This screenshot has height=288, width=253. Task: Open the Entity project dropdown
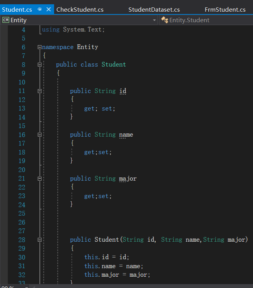tap(155, 20)
